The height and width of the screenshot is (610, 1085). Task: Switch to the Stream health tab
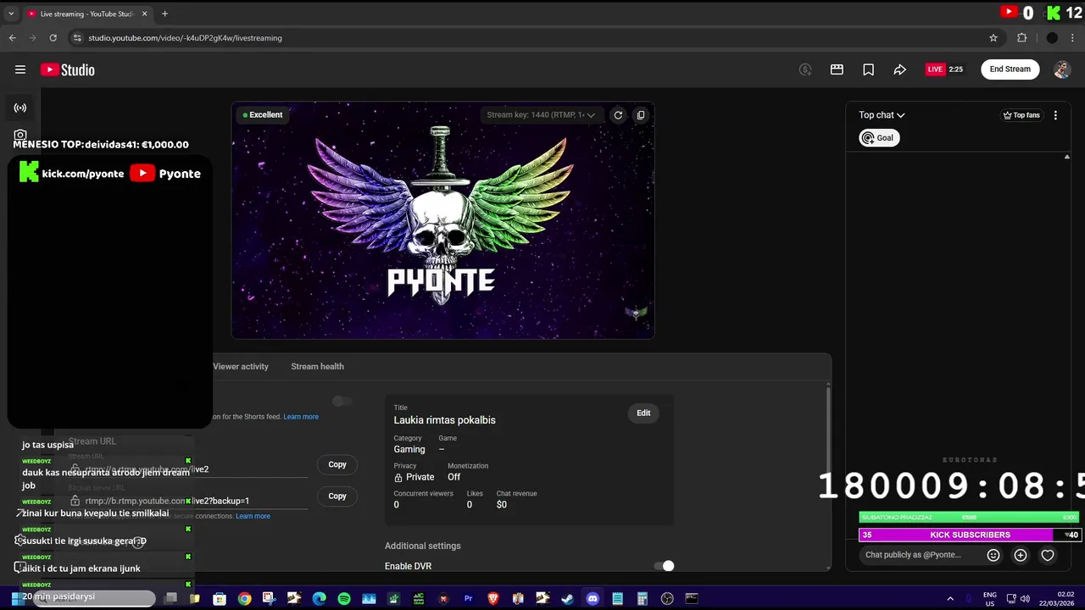tap(317, 366)
